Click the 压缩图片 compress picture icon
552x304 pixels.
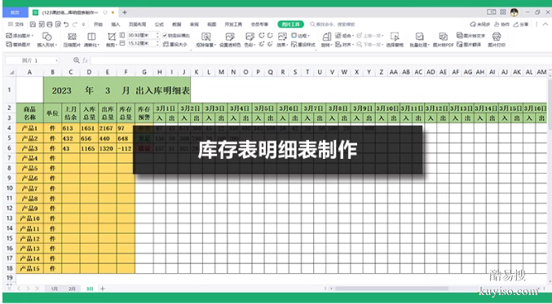pos(72,37)
